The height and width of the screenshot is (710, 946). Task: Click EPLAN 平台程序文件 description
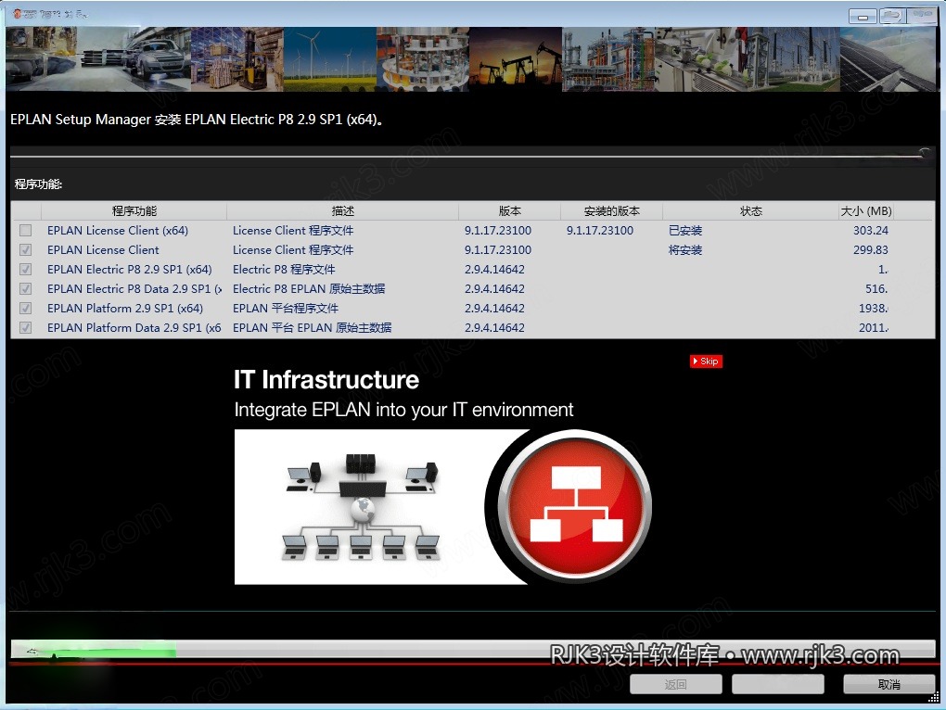tap(286, 308)
